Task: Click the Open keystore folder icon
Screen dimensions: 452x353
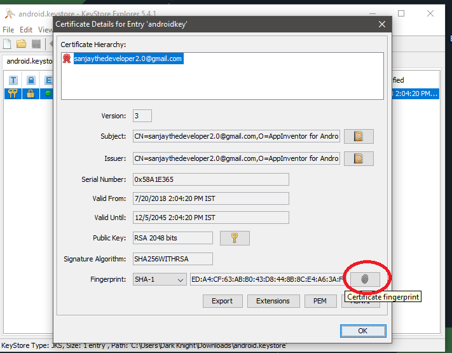Action: 22,44
